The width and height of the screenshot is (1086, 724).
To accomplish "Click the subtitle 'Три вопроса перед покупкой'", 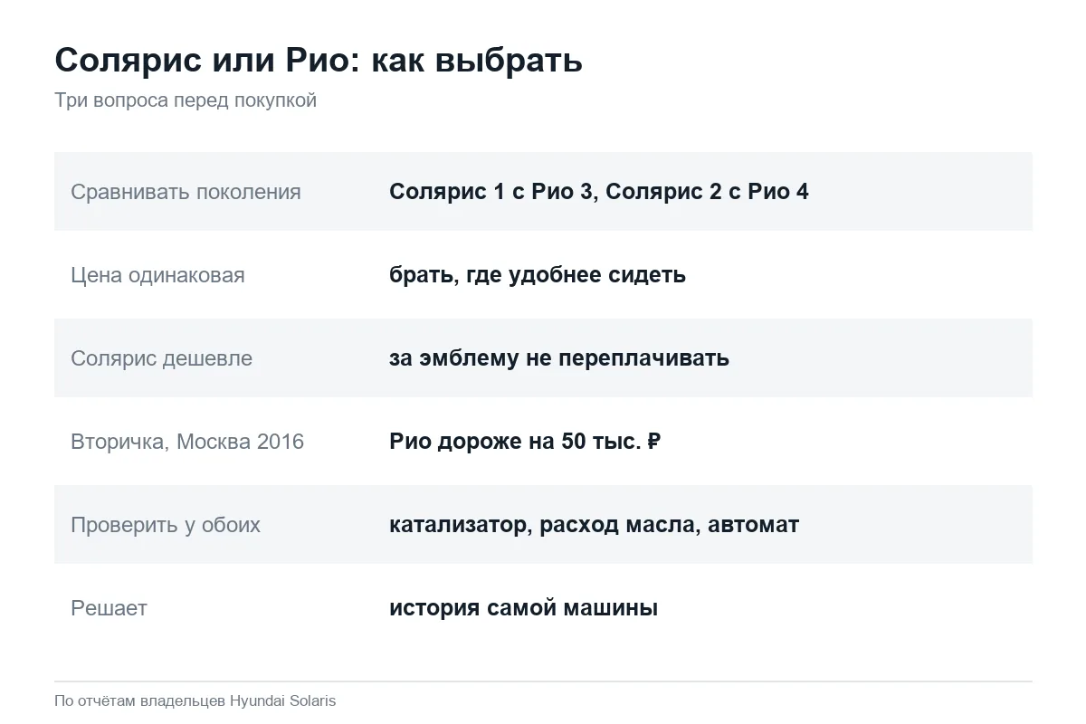I will pyautogui.click(x=186, y=100).
